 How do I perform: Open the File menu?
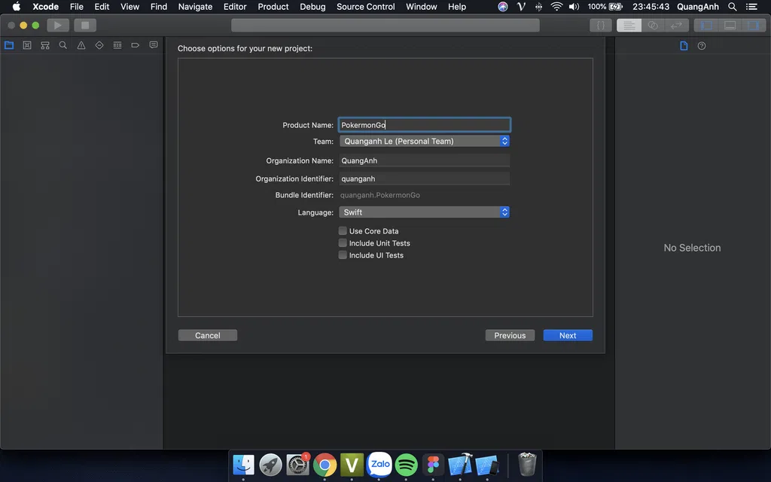coord(76,7)
